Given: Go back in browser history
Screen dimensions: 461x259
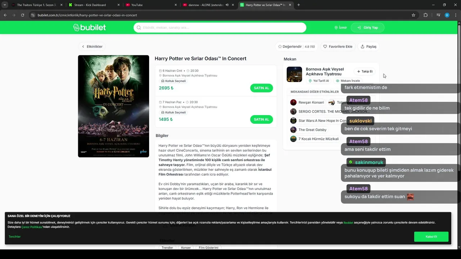Looking at the screenshot, I should (5, 15).
